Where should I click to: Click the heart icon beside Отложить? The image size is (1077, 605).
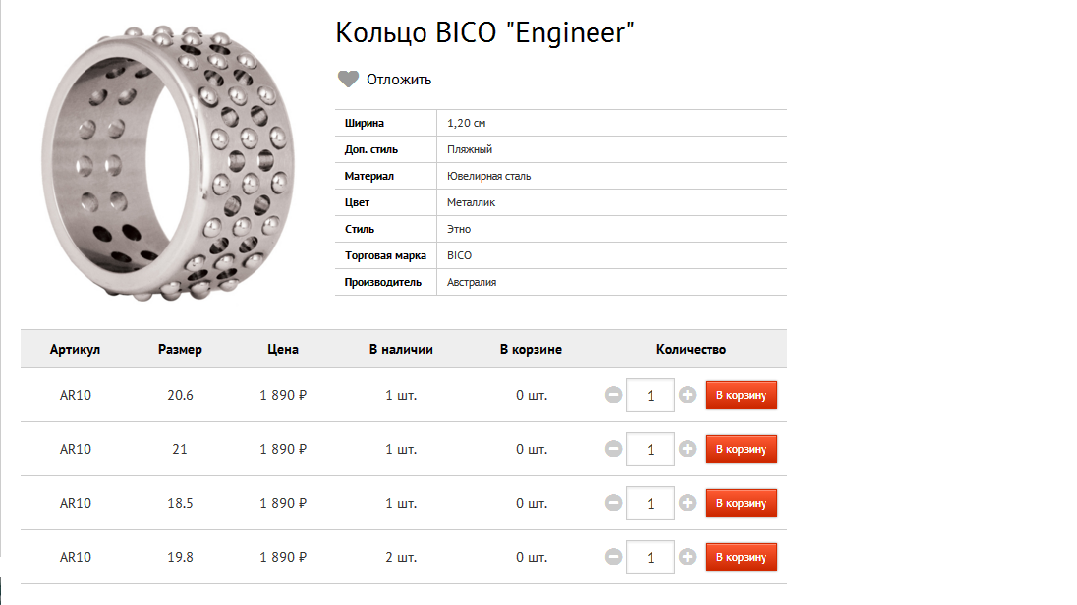click(348, 80)
